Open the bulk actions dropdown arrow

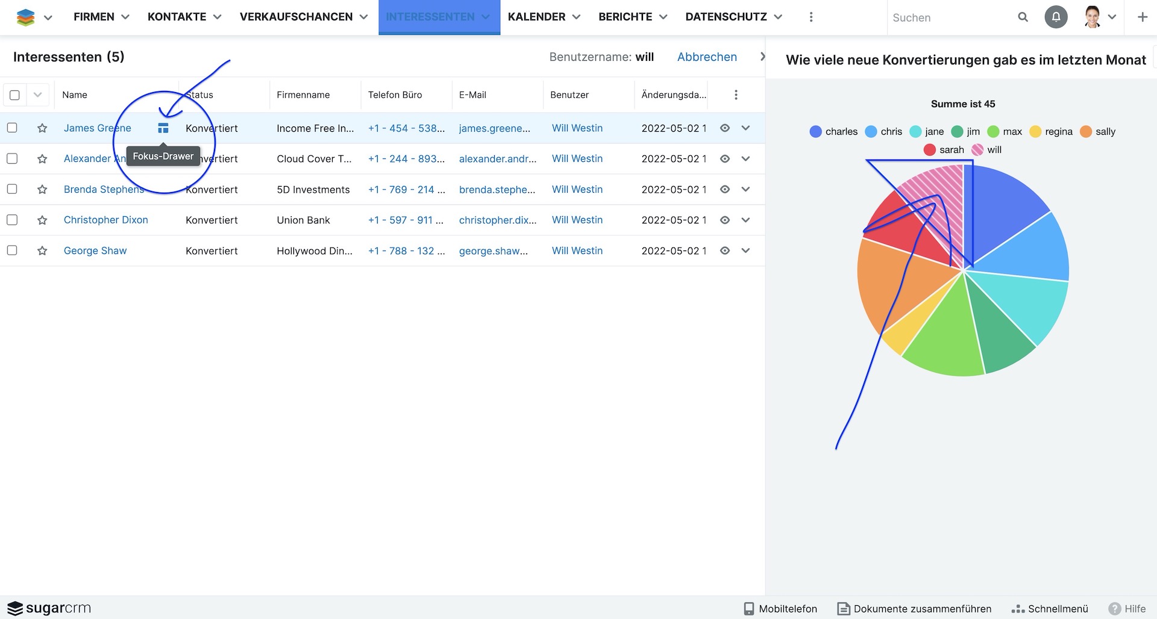38,95
